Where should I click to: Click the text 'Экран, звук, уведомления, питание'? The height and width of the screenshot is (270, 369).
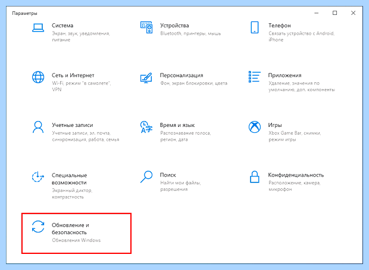(x=81, y=36)
